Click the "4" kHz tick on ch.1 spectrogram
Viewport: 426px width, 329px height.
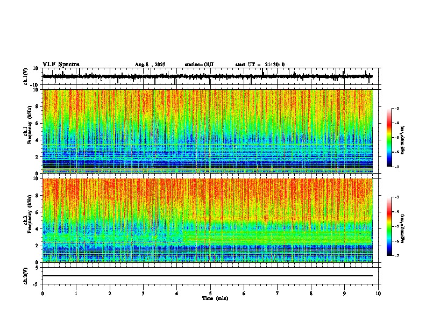[x=38, y=140]
